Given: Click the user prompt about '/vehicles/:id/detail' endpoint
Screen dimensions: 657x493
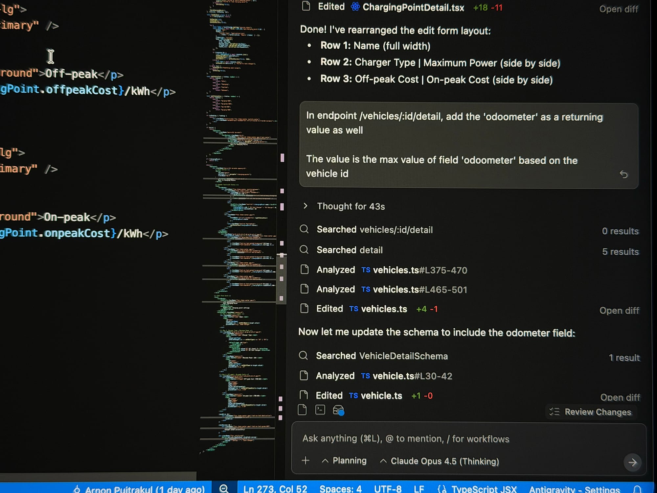Looking at the screenshot, I should pyautogui.click(x=469, y=145).
